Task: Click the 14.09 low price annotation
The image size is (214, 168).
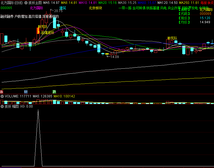Action: pyautogui.click(x=115, y=57)
